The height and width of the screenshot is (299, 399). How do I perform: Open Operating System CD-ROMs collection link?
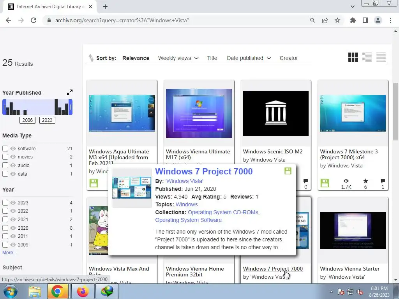[x=224, y=212]
